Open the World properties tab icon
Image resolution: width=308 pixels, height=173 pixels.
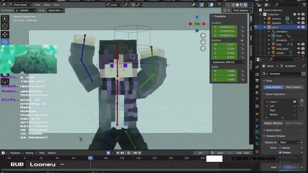coord(257,99)
